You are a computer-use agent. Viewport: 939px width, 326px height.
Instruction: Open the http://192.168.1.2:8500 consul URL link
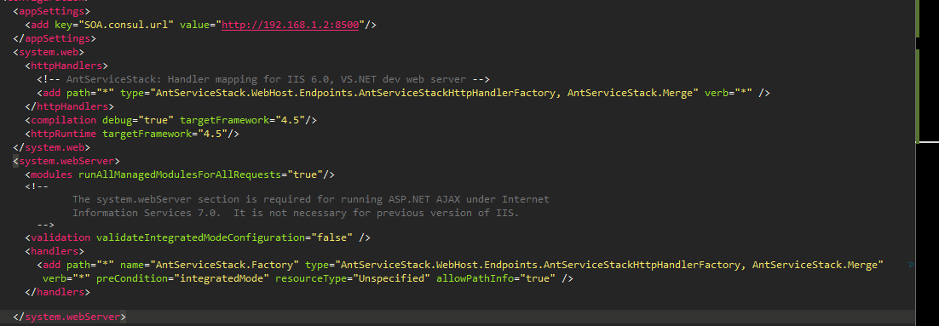click(x=290, y=26)
